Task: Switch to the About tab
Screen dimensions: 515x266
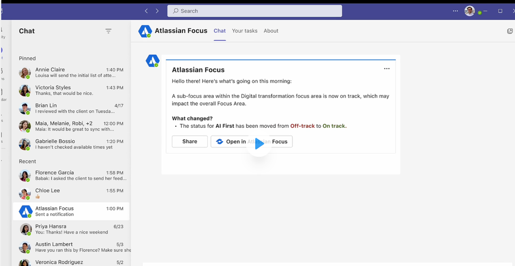Action: tap(271, 31)
